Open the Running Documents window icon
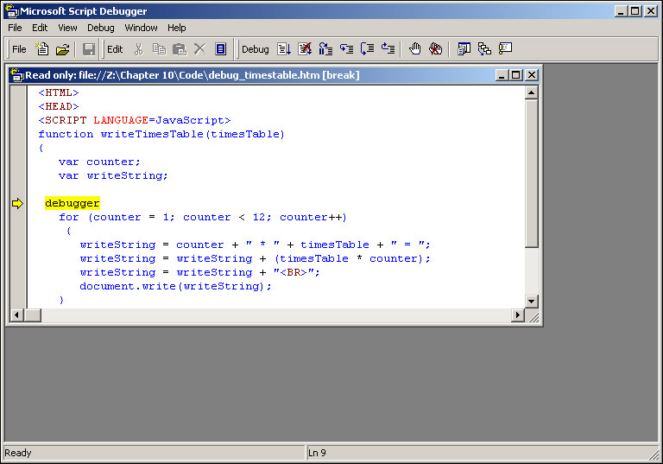The width and height of the screenshot is (663, 464). [x=464, y=49]
